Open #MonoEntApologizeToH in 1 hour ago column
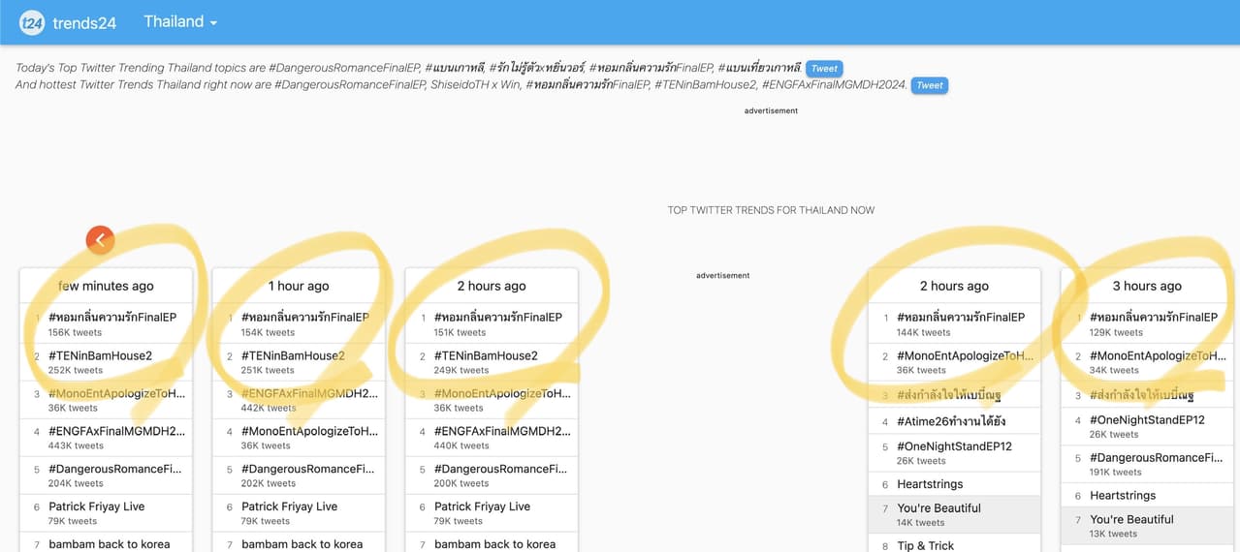Image resolution: width=1240 pixels, height=552 pixels. (309, 431)
